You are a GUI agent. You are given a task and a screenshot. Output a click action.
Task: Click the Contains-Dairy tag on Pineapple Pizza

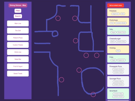118,72
